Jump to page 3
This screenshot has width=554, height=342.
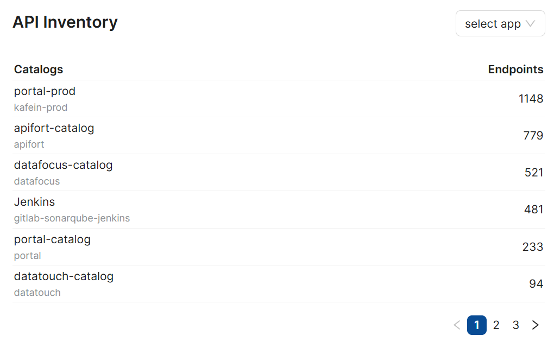[x=516, y=325]
